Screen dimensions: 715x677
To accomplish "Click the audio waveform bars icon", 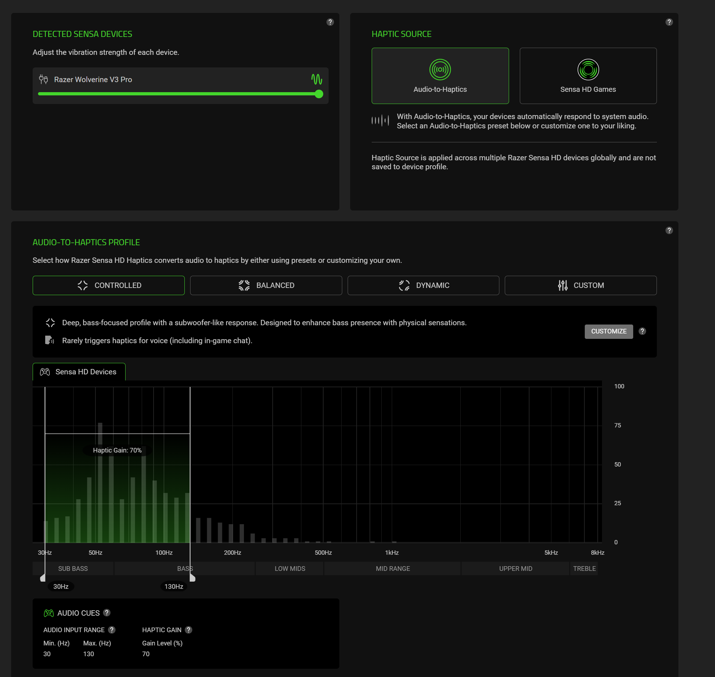I will click(380, 120).
